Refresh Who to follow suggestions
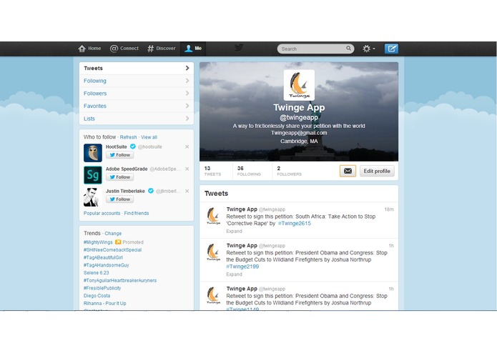Viewport: 497px width, 353px height. (x=129, y=137)
